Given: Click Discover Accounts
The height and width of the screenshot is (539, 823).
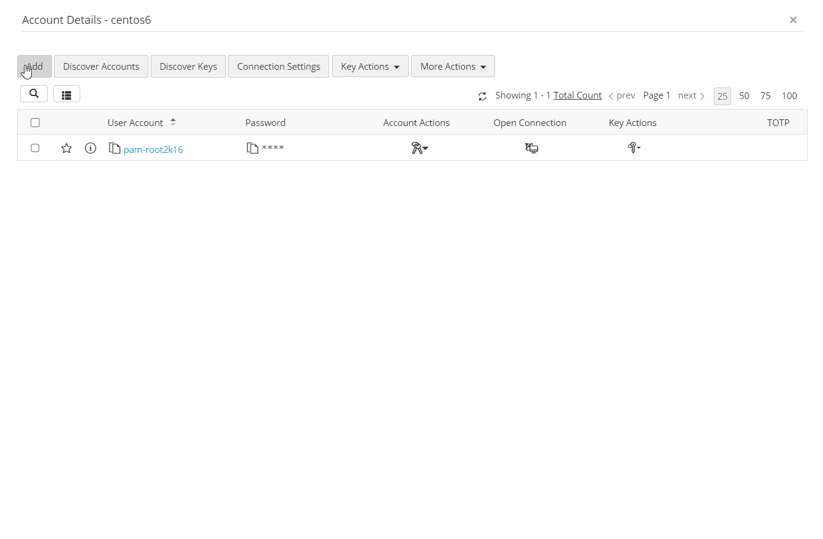Looking at the screenshot, I should (x=101, y=67).
